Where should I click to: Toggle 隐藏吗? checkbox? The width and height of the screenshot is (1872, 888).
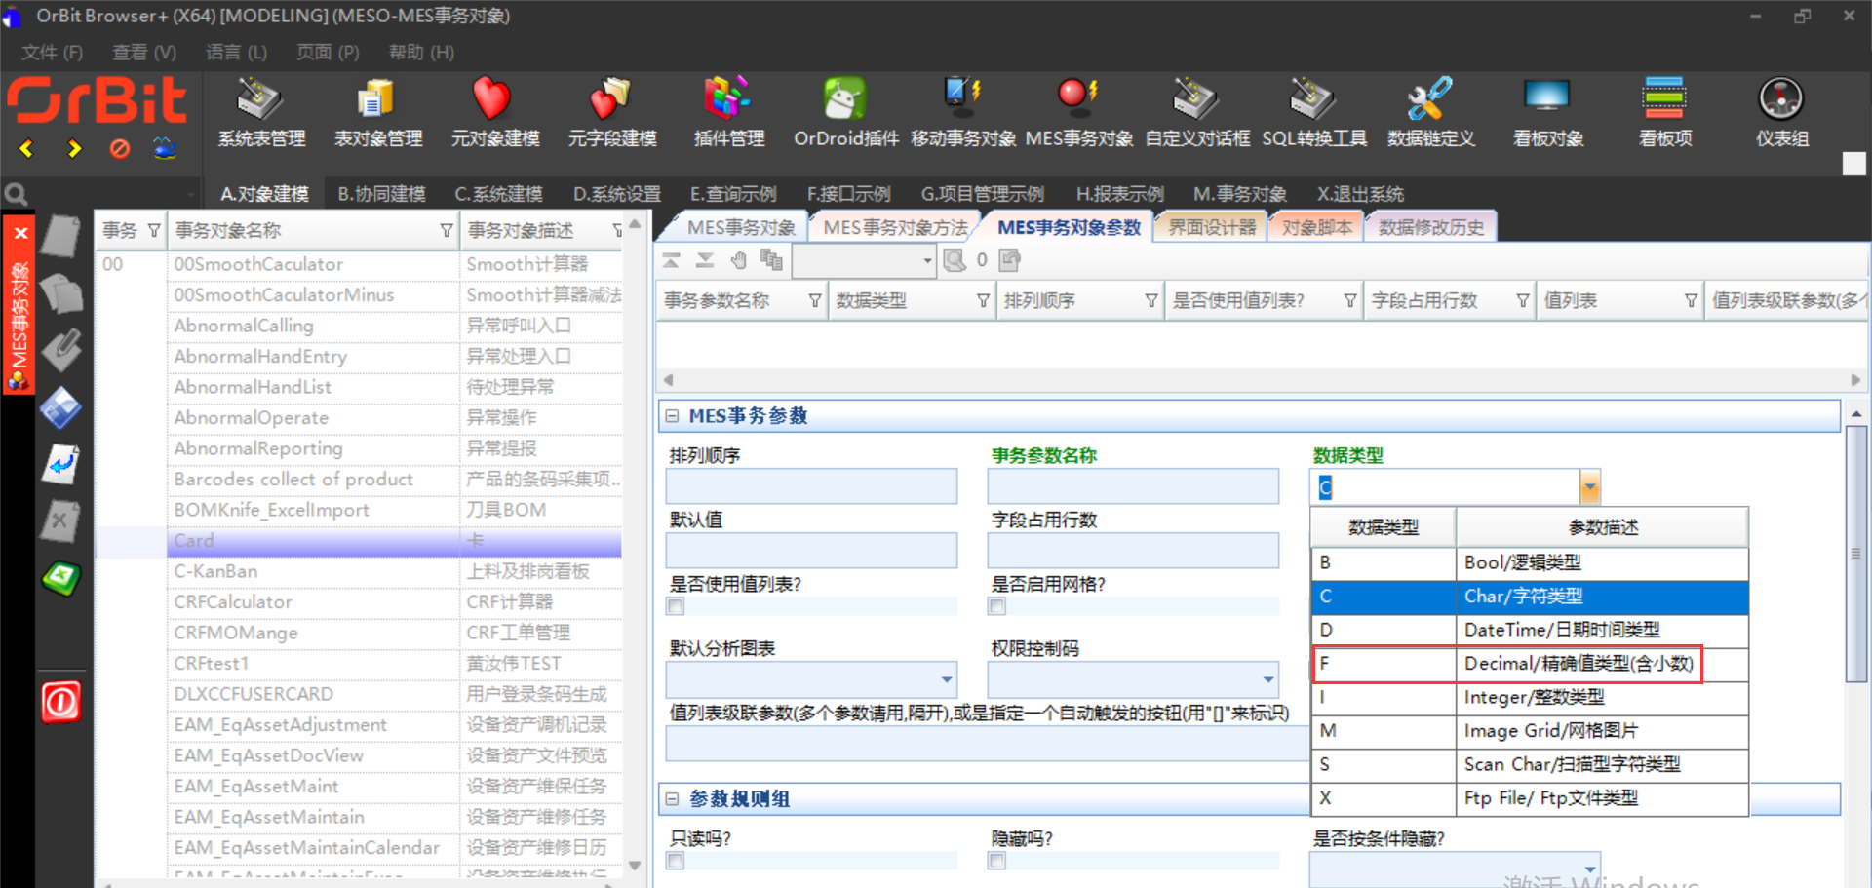(x=996, y=861)
